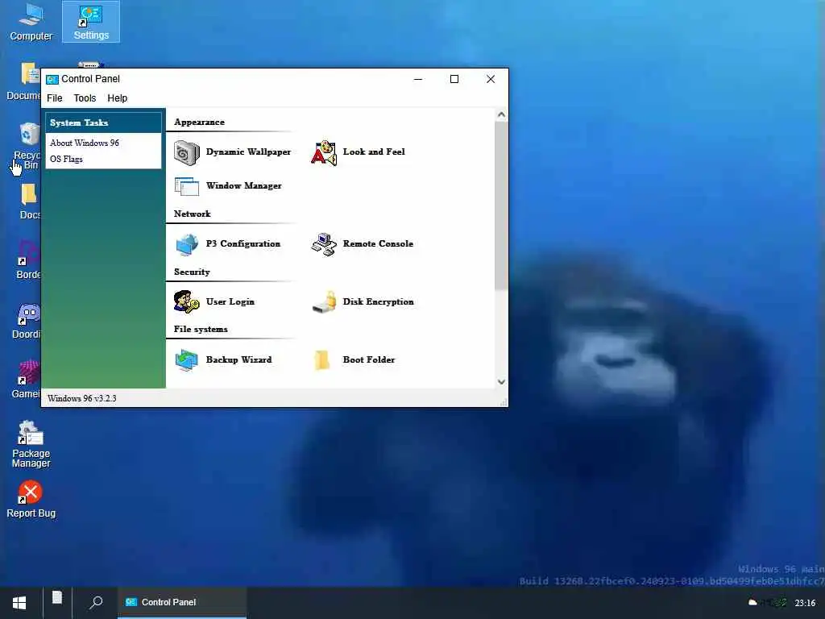Click the Control Panel taskbar button
The height and width of the screenshot is (619, 825).
181,603
